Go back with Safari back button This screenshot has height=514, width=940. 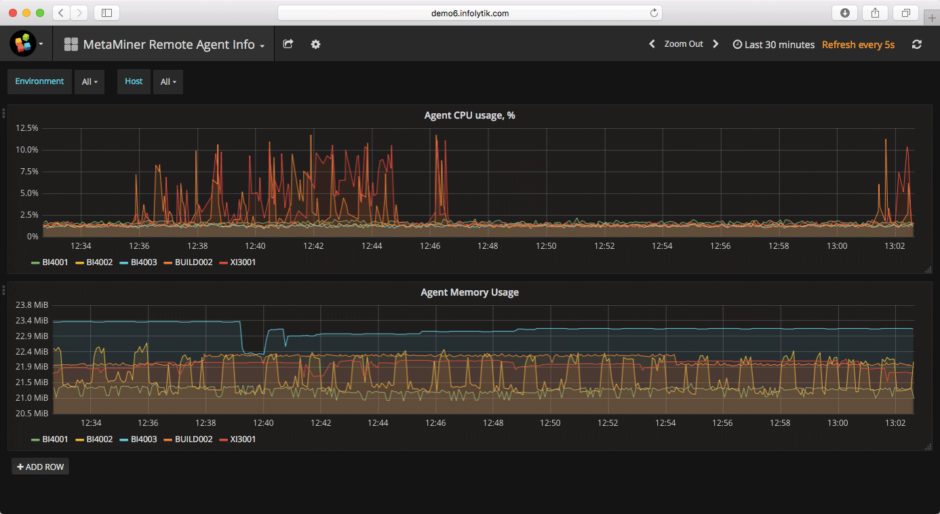pos(61,12)
